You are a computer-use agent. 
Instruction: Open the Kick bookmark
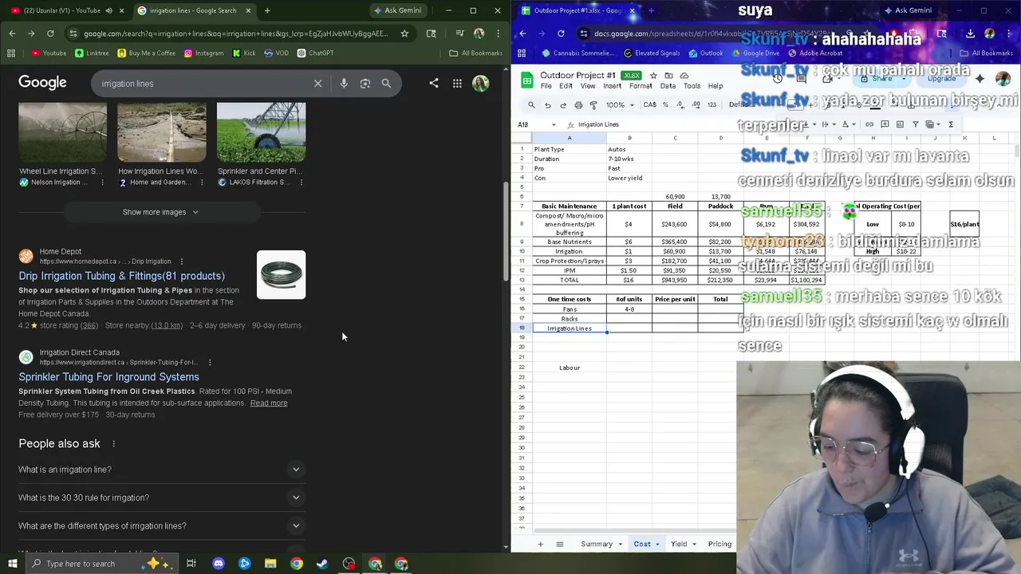244,53
